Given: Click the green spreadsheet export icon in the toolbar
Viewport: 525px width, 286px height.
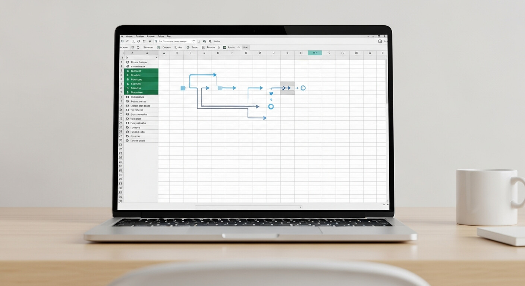Looking at the screenshot, I should [x=224, y=47].
